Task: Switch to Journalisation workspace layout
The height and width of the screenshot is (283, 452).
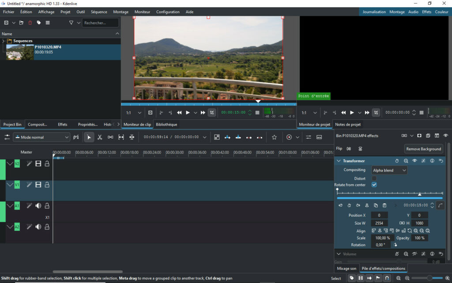Action: pyautogui.click(x=374, y=12)
